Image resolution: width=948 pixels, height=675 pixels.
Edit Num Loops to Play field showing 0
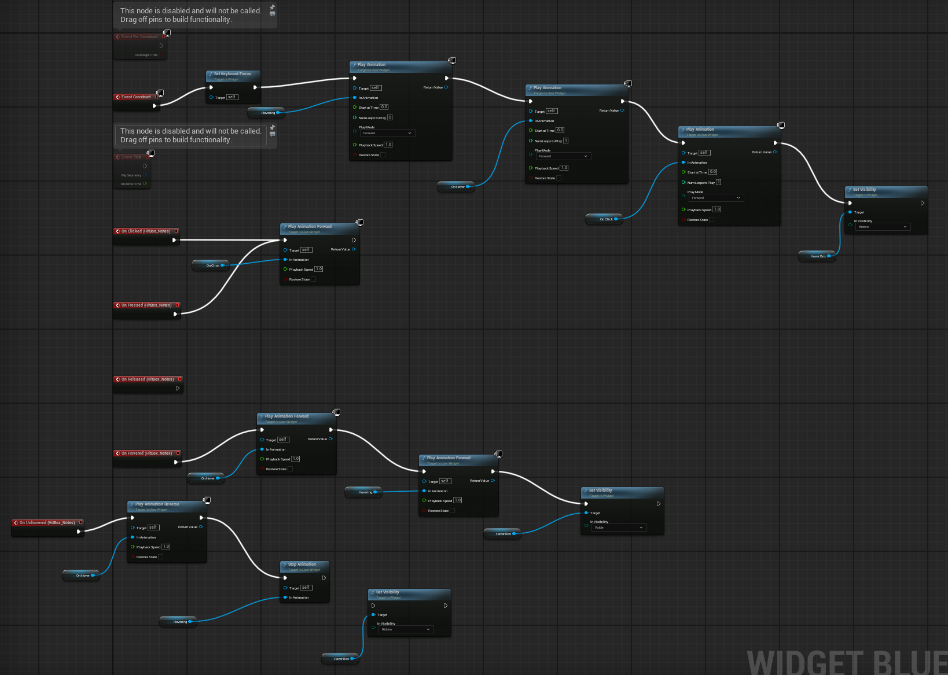click(390, 117)
